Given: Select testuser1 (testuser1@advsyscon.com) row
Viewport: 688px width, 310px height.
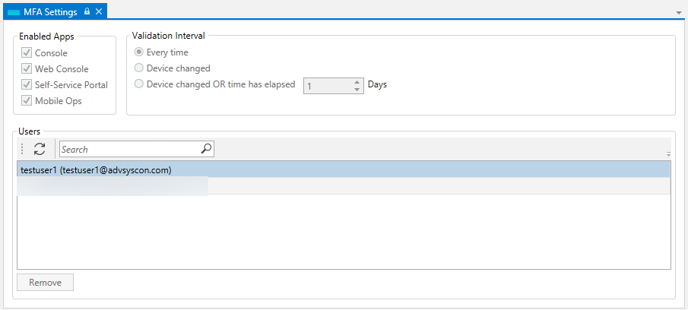Looking at the screenshot, I should [x=343, y=169].
